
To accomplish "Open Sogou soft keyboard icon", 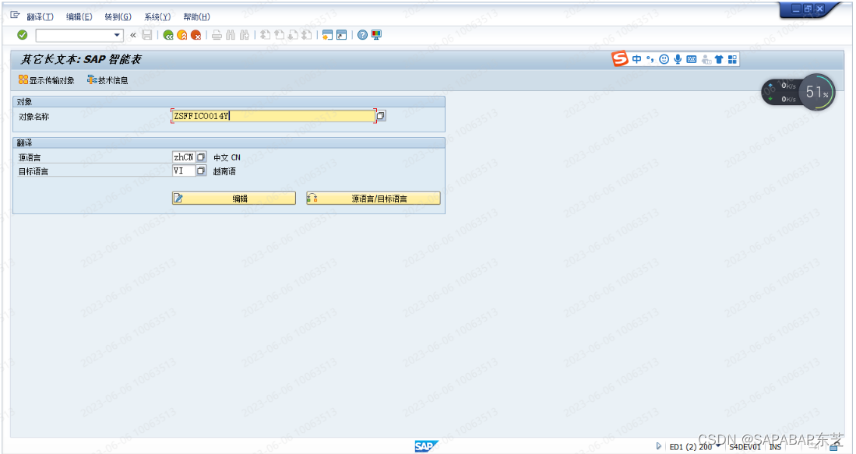I will [x=692, y=59].
